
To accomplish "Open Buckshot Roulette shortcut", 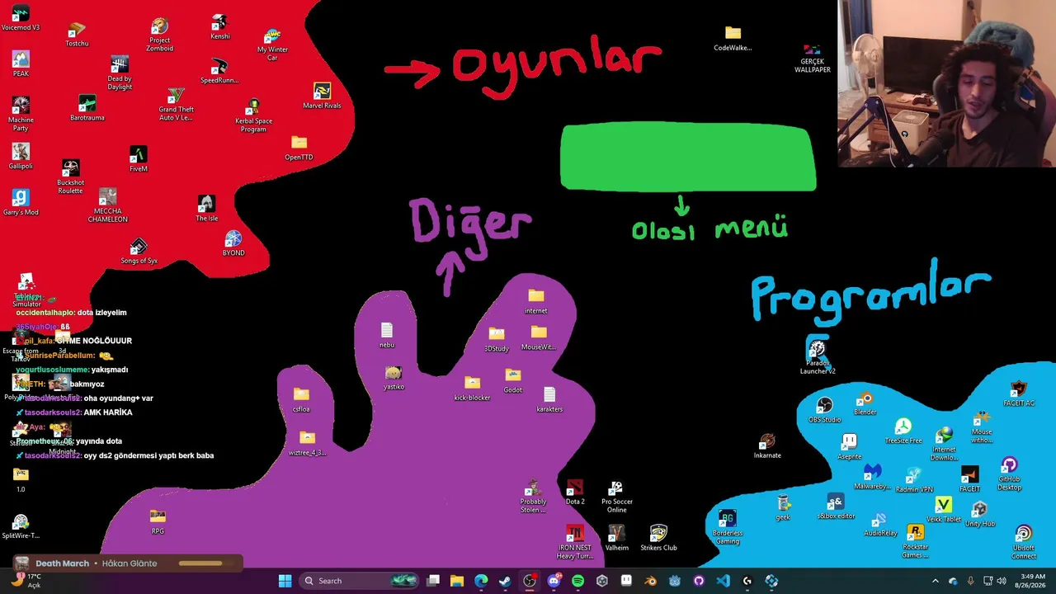I will 70,177.
